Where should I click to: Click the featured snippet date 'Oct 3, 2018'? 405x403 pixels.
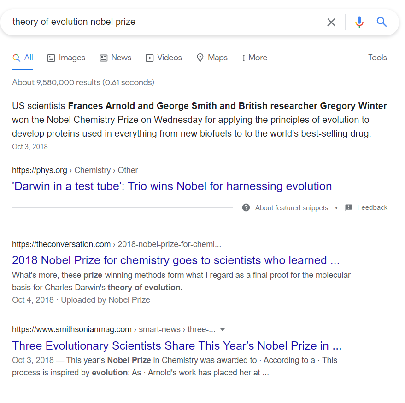(30, 147)
